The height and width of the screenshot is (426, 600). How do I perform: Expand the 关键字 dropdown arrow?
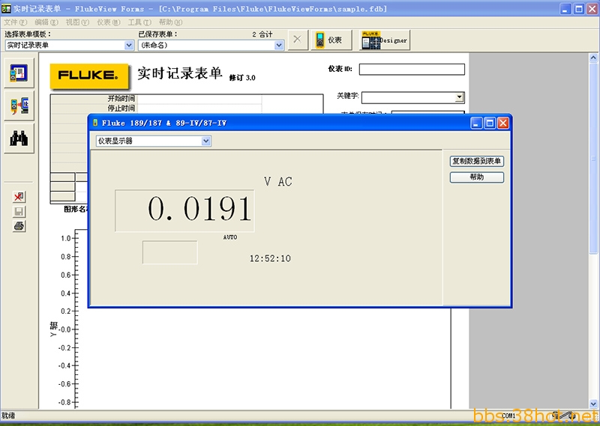click(459, 97)
